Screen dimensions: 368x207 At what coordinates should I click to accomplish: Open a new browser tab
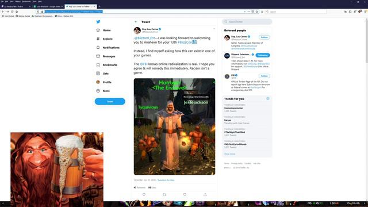click(99, 6)
